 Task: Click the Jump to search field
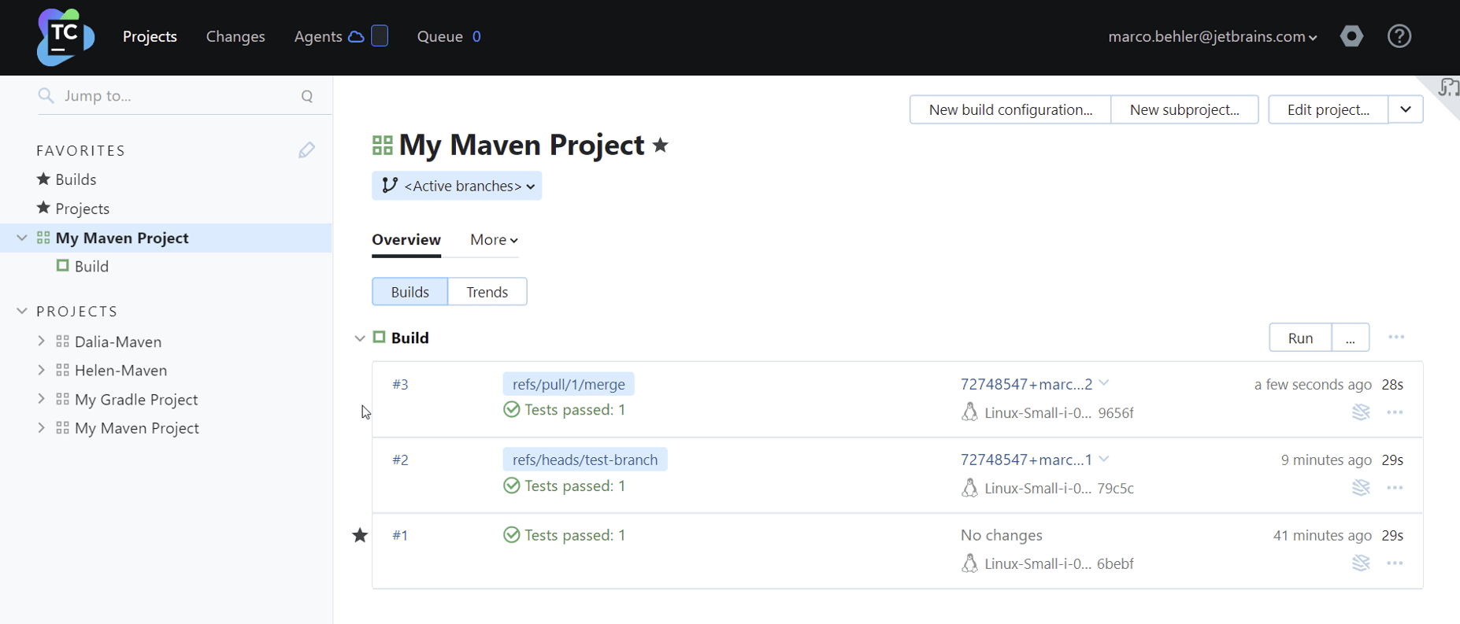click(173, 96)
